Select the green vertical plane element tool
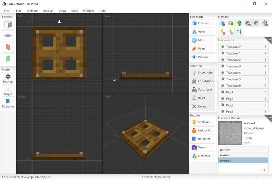Screen dimensions: 272x180 8,58
